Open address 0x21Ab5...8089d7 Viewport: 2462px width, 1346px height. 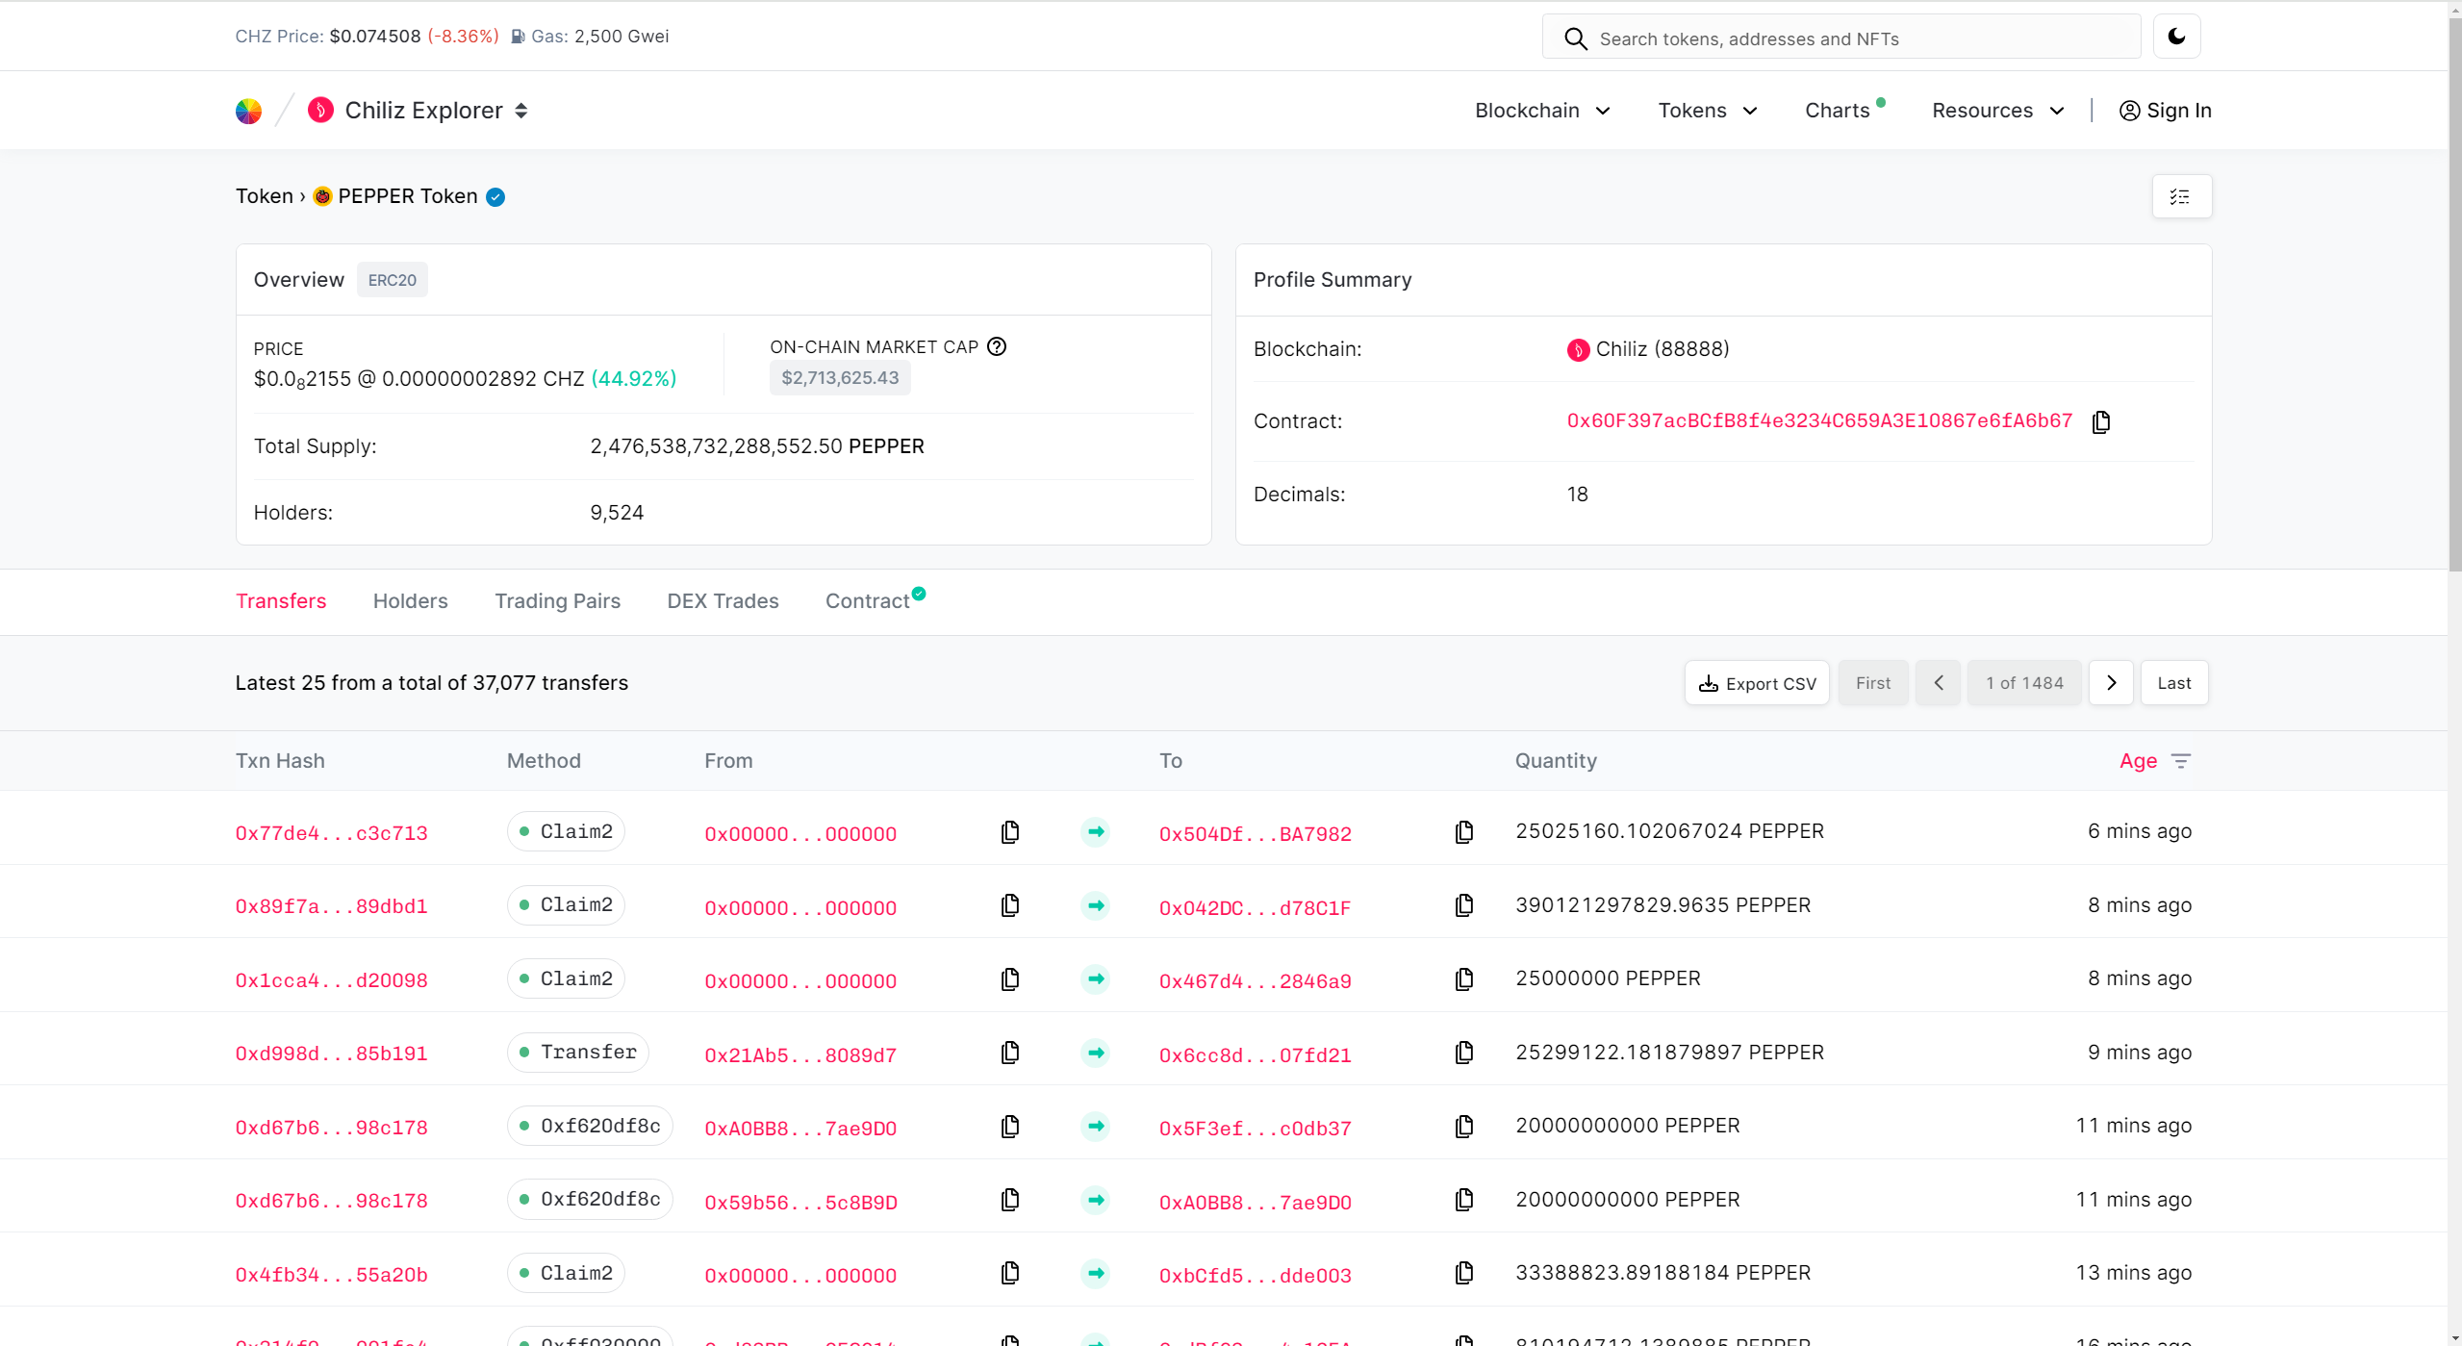coord(800,1055)
